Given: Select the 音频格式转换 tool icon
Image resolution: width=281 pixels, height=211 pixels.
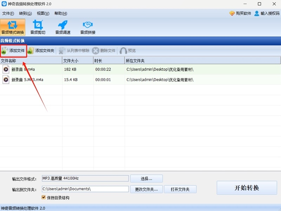Looking at the screenshot, I should (13, 27).
